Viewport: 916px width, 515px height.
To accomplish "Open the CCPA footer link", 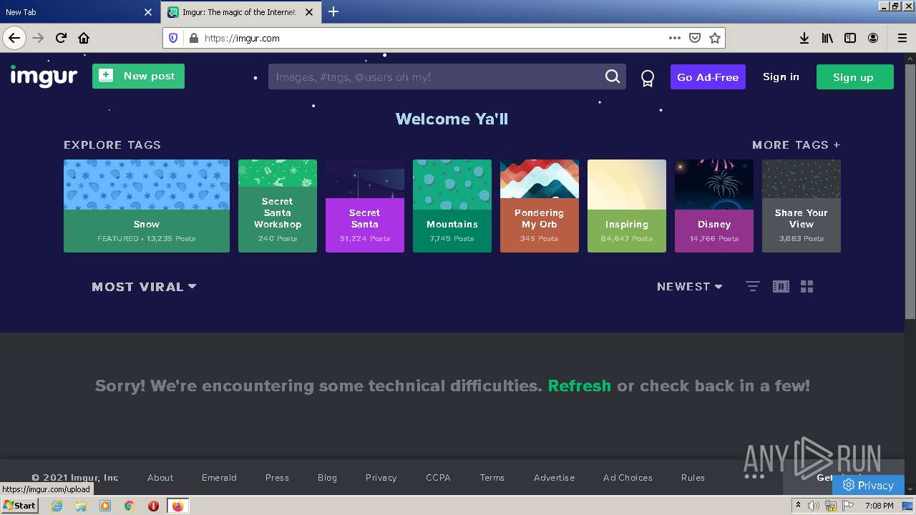I will [438, 477].
